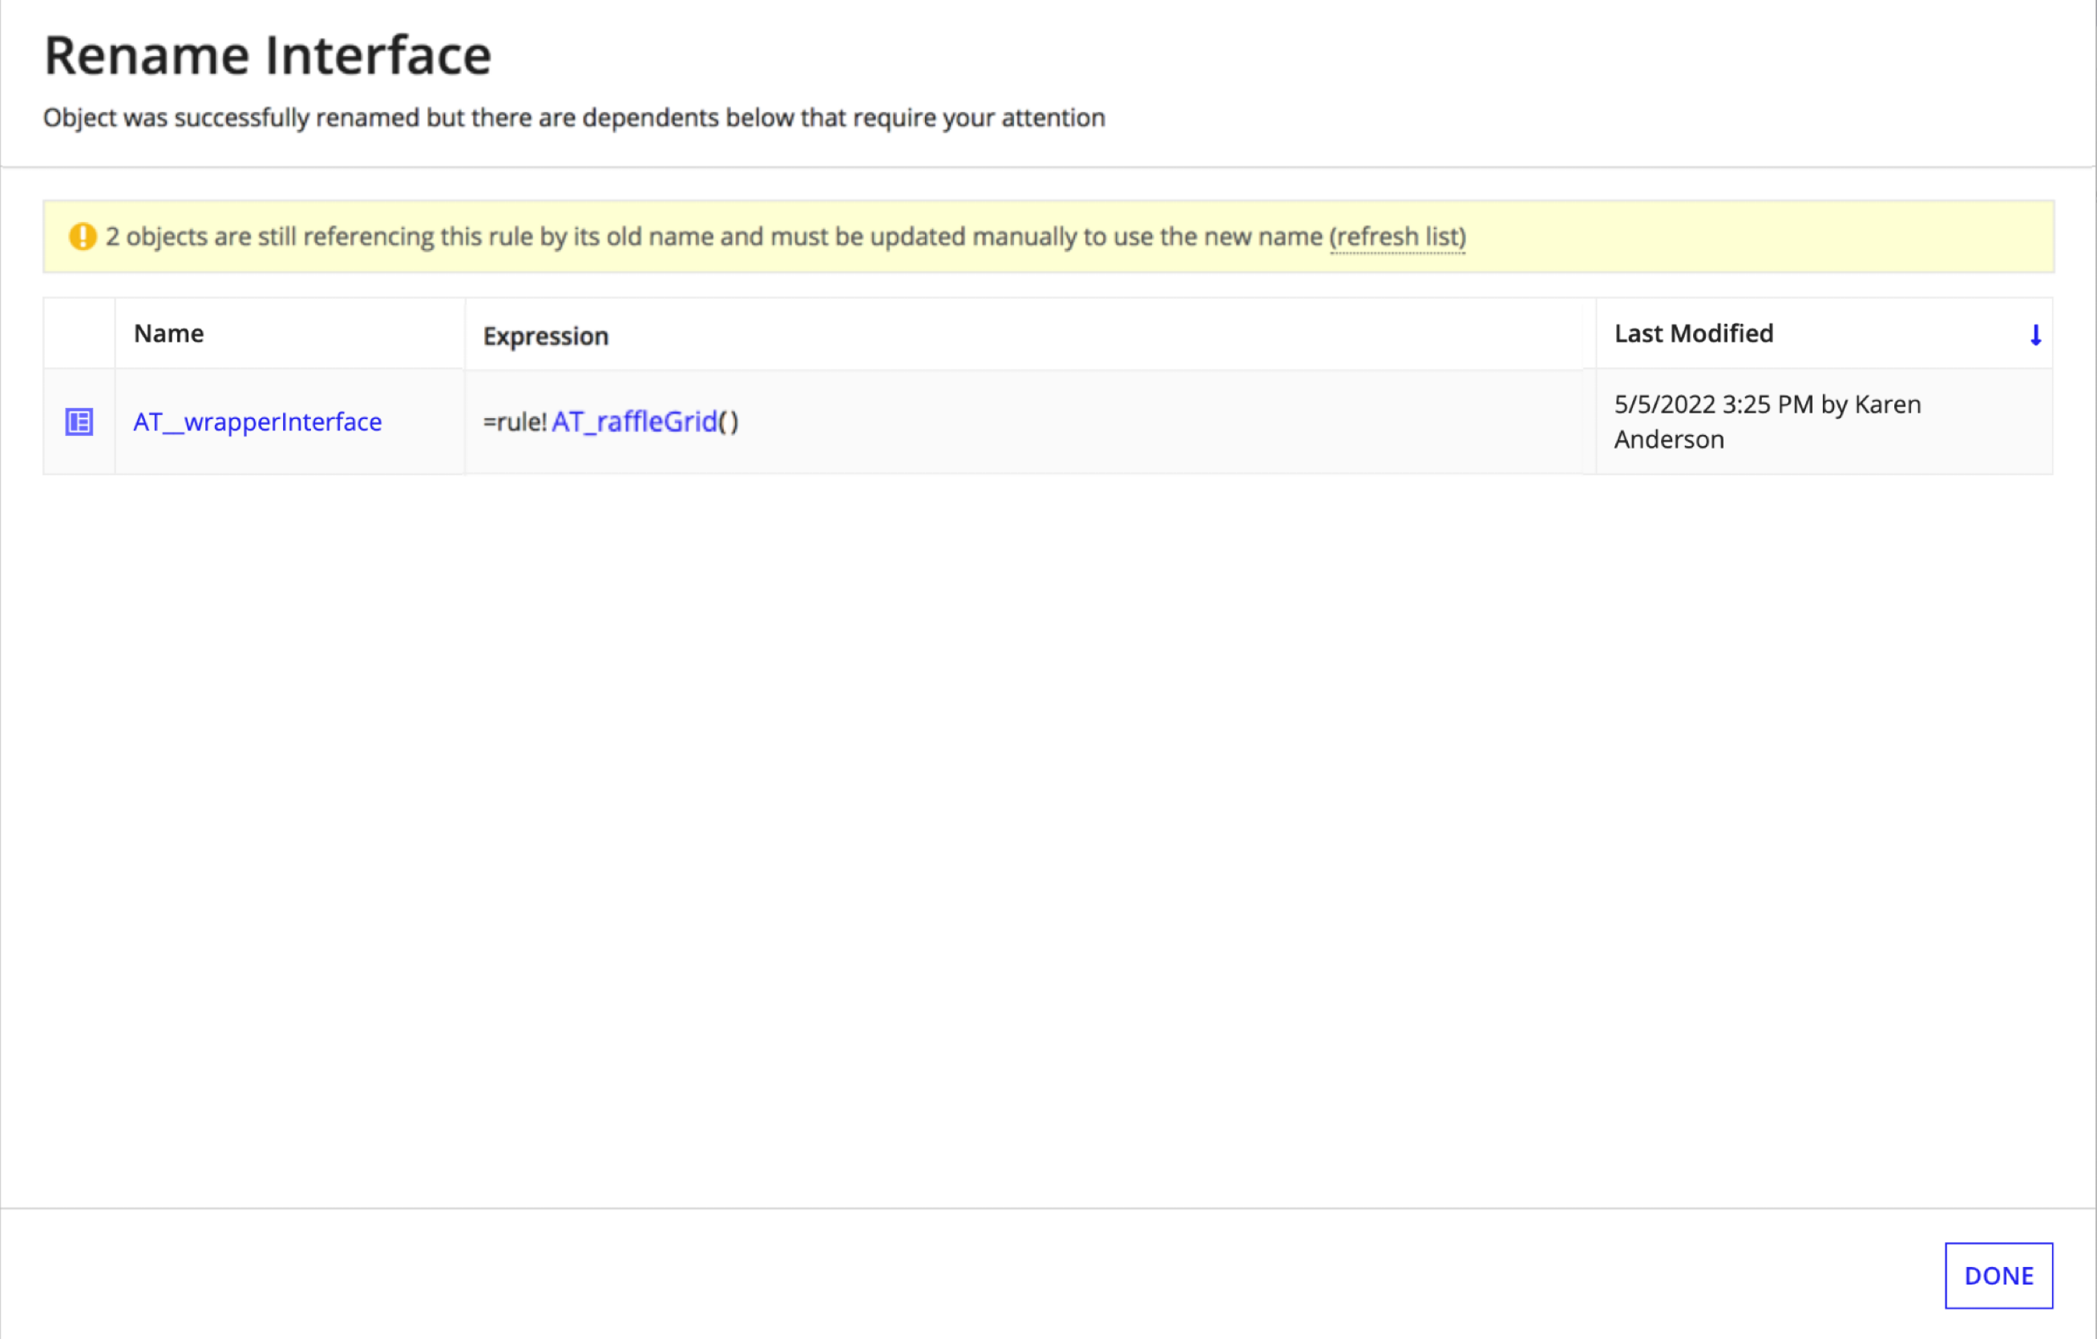The height and width of the screenshot is (1339, 2097).
Task: Click the blue sort arrow in Last Modified
Action: coord(2035,335)
